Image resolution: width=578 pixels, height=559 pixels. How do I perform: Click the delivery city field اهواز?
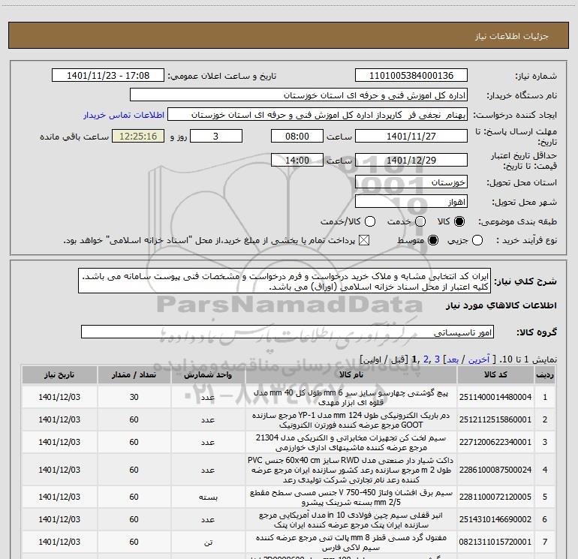(411, 202)
